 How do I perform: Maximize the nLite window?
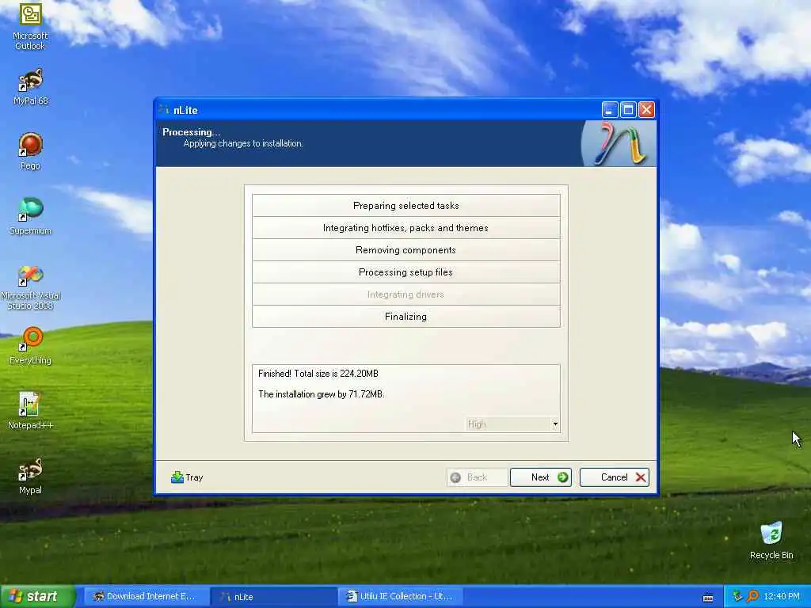coord(628,109)
